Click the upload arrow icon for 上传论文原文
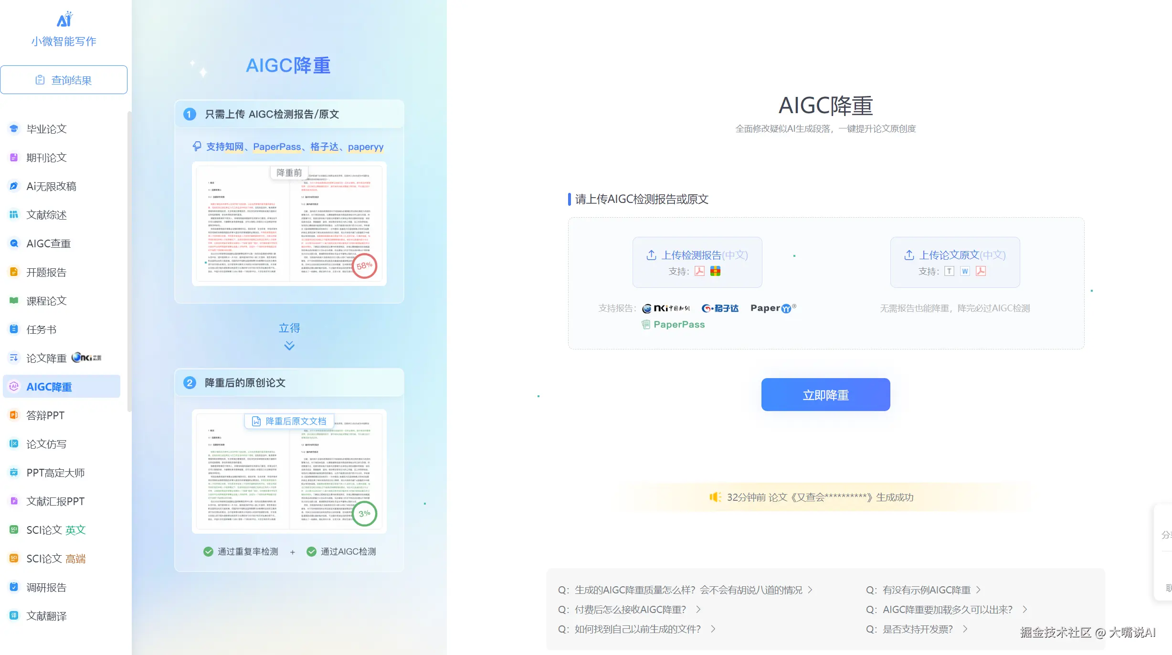This screenshot has height=655, width=1172. [x=909, y=255]
